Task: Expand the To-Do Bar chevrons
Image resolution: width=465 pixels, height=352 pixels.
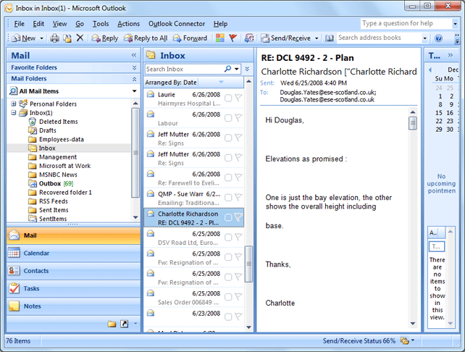Action: point(451,55)
